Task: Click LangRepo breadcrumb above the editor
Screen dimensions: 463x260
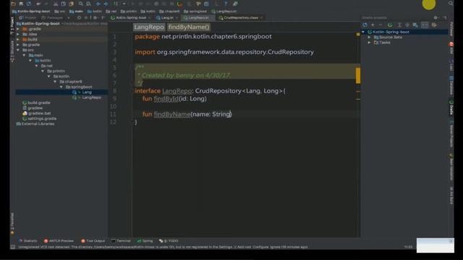Action: tap(149, 27)
